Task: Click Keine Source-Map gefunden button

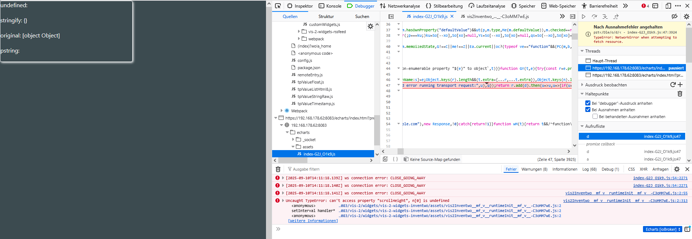Action: coord(432,159)
